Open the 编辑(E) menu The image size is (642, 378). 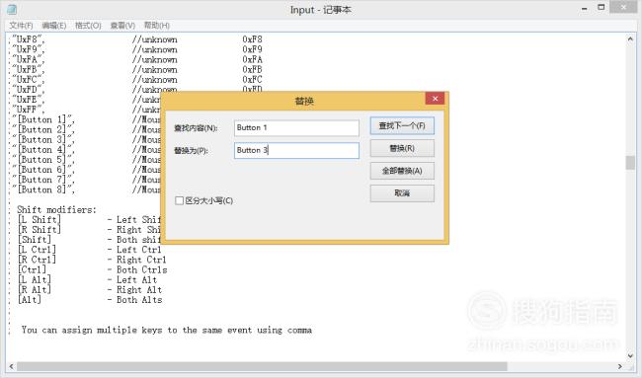click(x=54, y=26)
